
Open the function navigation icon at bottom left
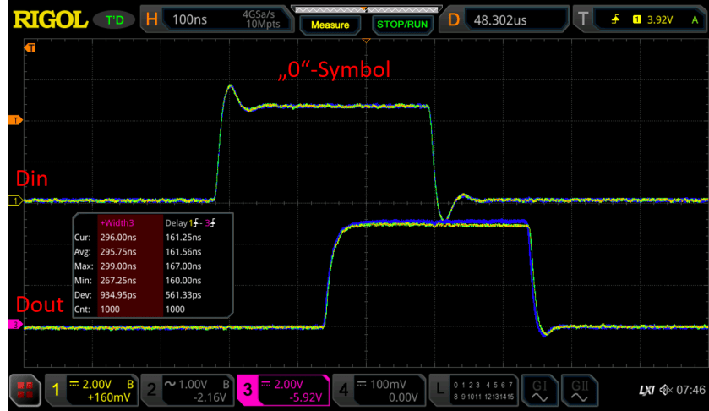pyautogui.click(x=25, y=390)
